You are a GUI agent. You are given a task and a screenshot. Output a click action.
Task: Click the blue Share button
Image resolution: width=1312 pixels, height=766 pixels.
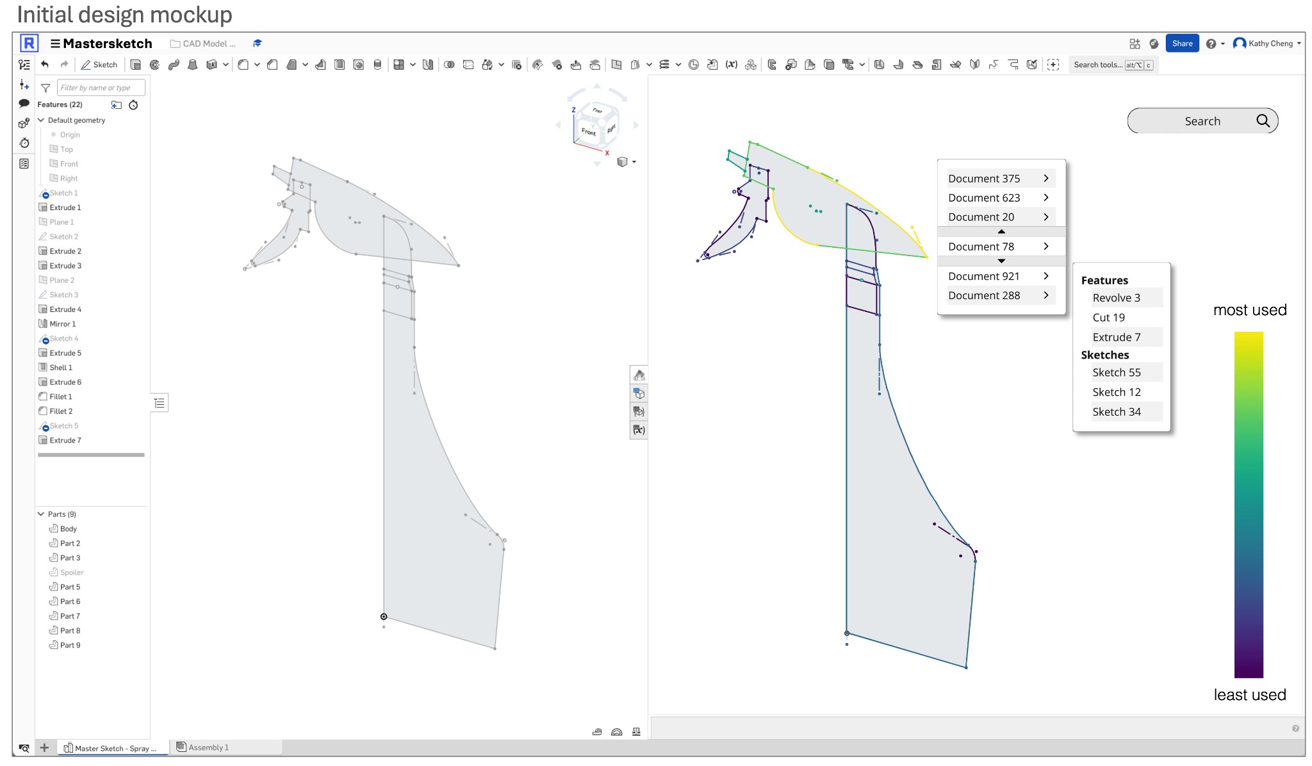(1182, 44)
